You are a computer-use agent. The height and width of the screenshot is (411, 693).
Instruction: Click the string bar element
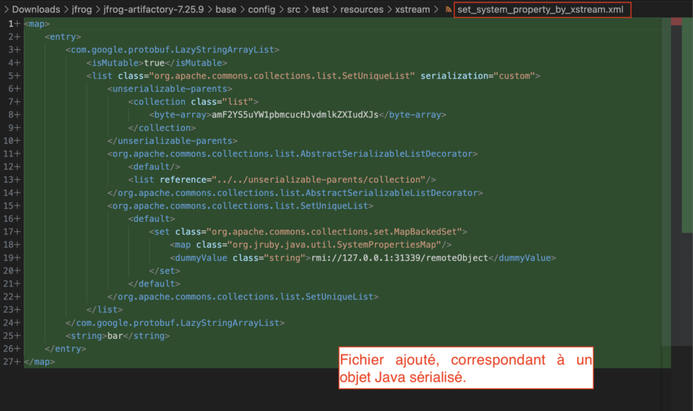(x=118, y=336)
